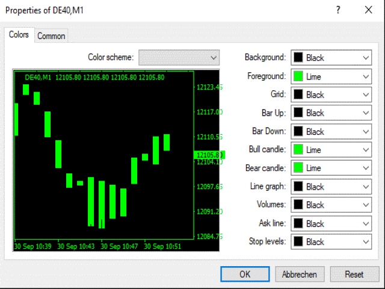Image resolution: width=385 pixels, height=289 pixels.
Task: Confirm with the OK button
Action: [x=245, y=274]
